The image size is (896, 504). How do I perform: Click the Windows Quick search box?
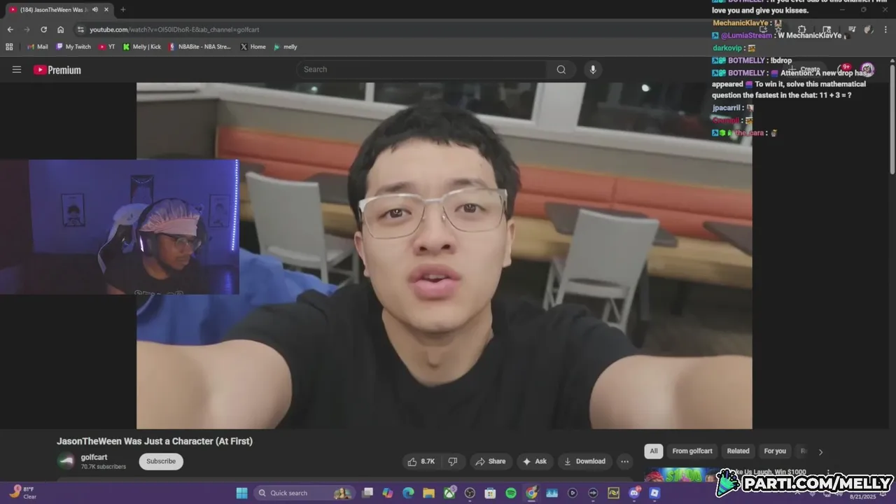pos(303,493)
